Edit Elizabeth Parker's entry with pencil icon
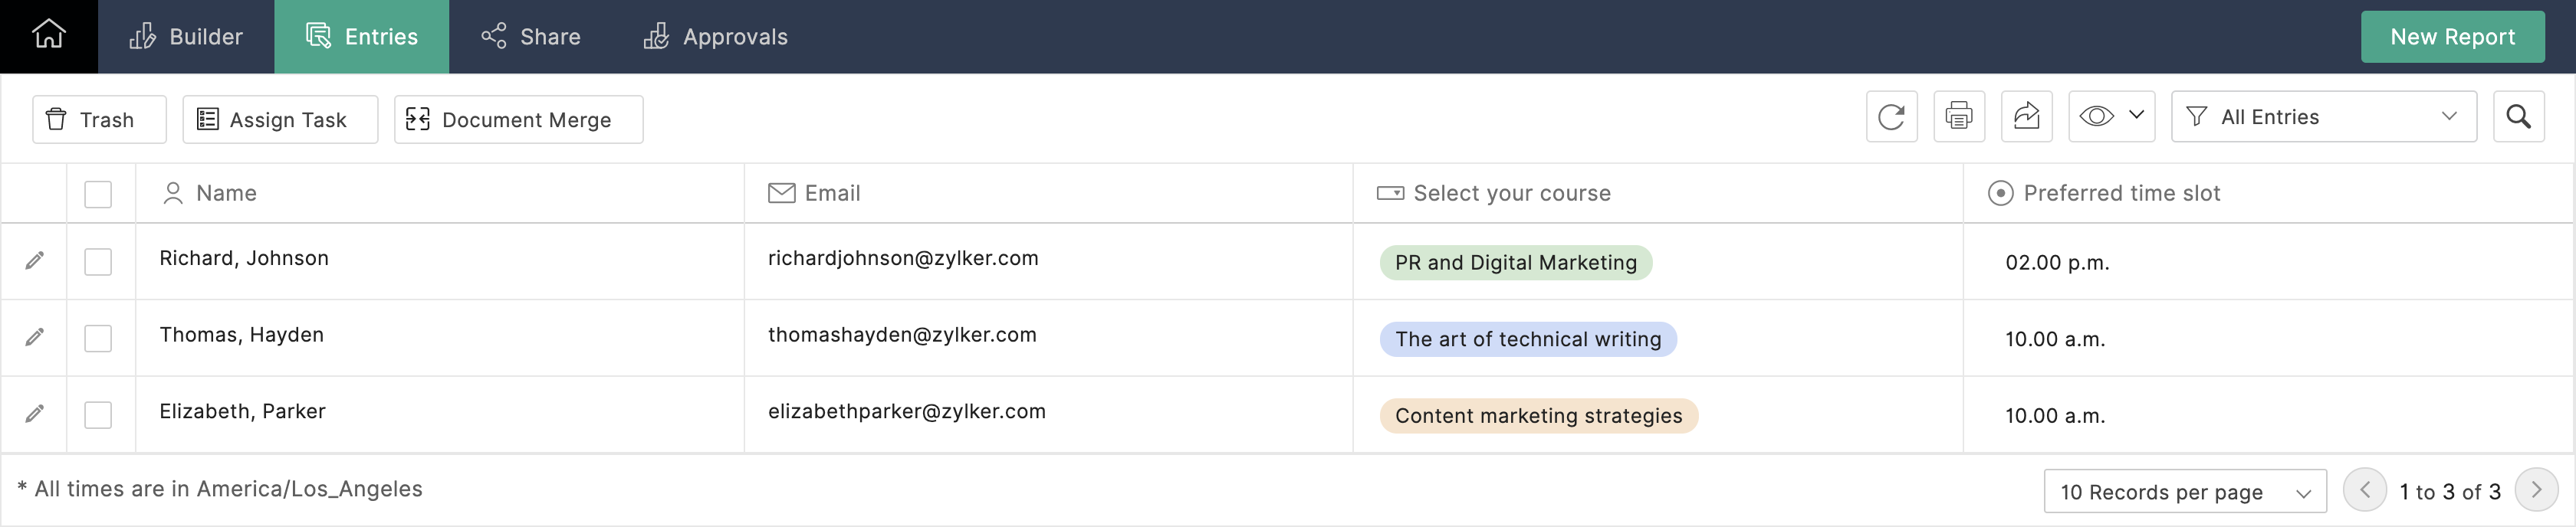2576x527 pixels. 35,414
